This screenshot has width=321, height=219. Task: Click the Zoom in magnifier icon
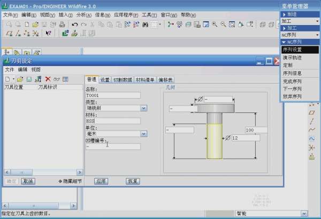click(x=215, y=25)
